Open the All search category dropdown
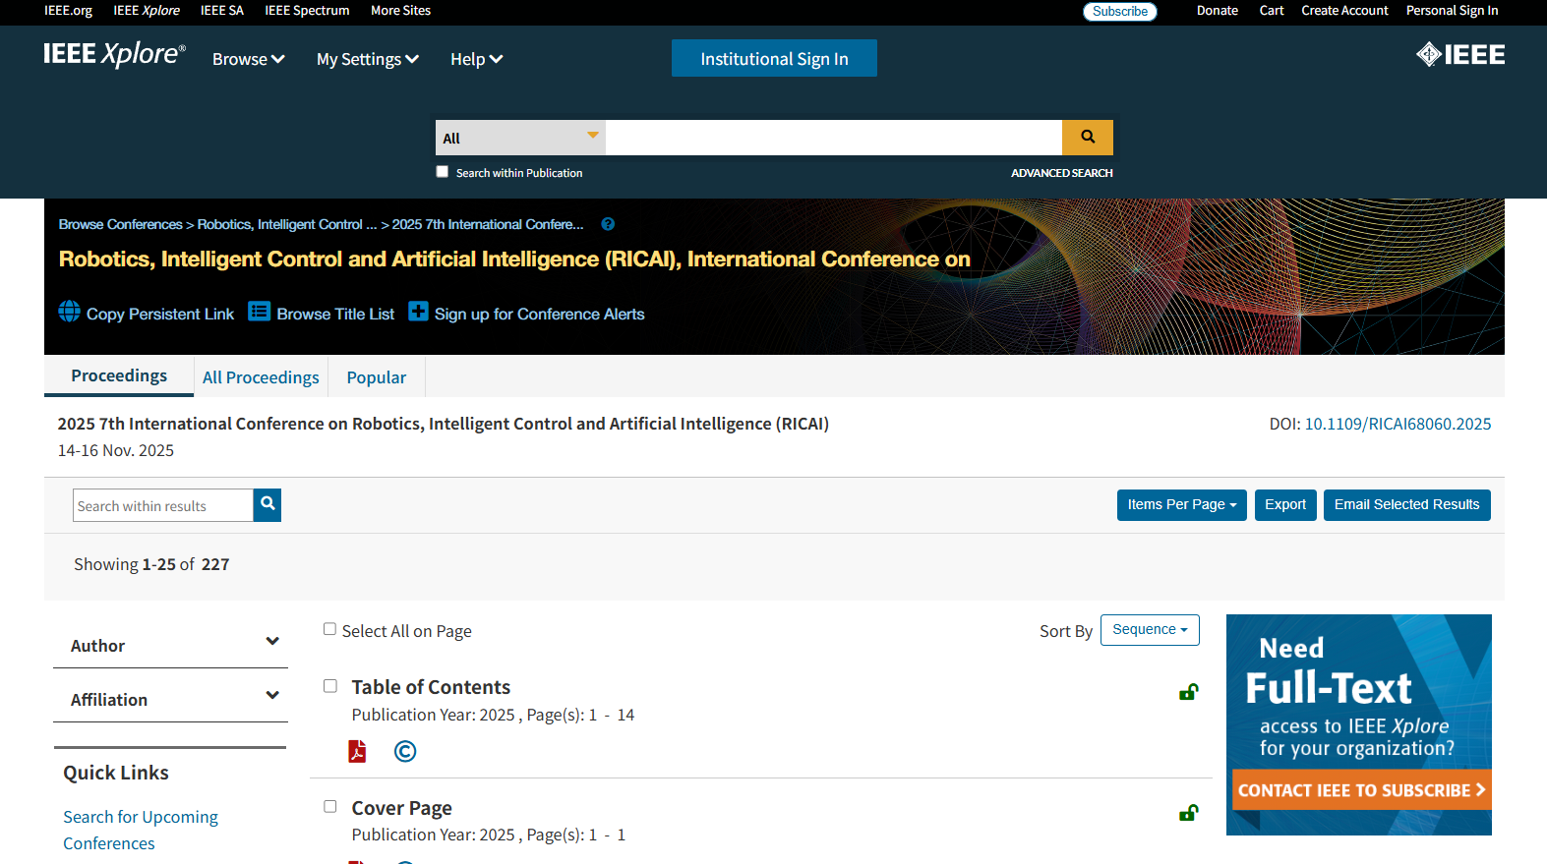The height and width of the screenshot is (864, 1547). [x=520, y=138]
